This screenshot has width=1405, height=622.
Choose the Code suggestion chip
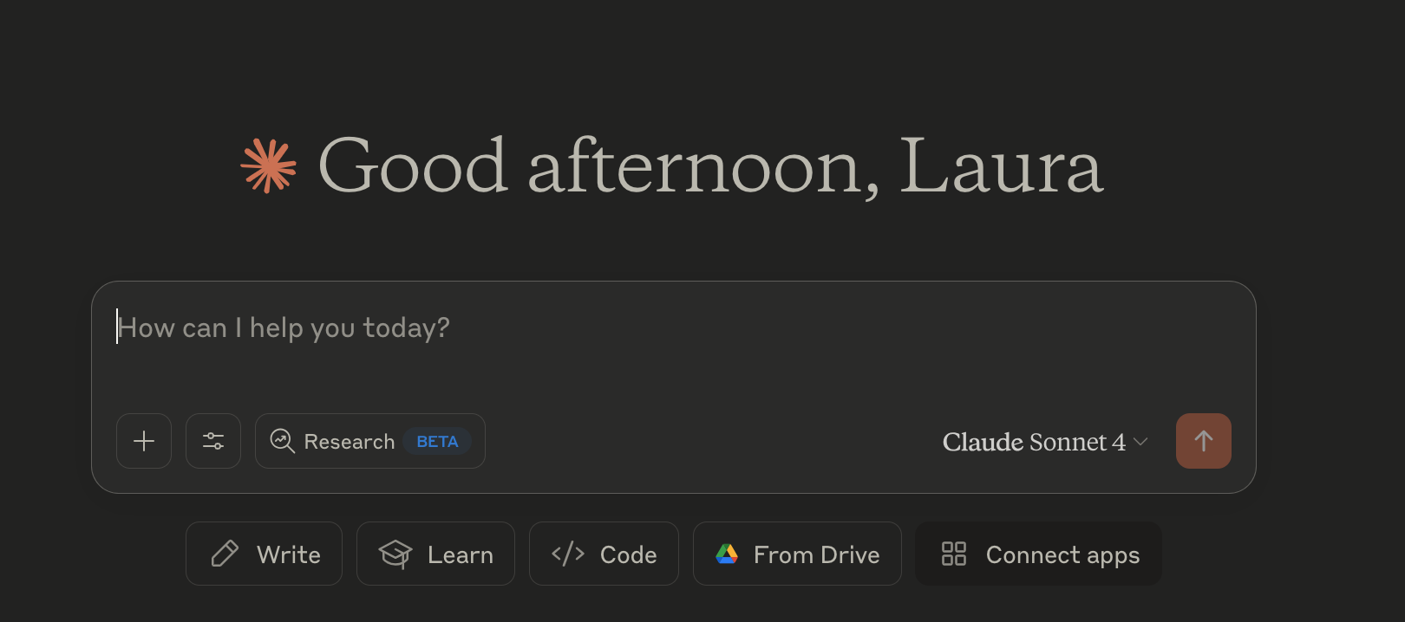coord(604,554)
